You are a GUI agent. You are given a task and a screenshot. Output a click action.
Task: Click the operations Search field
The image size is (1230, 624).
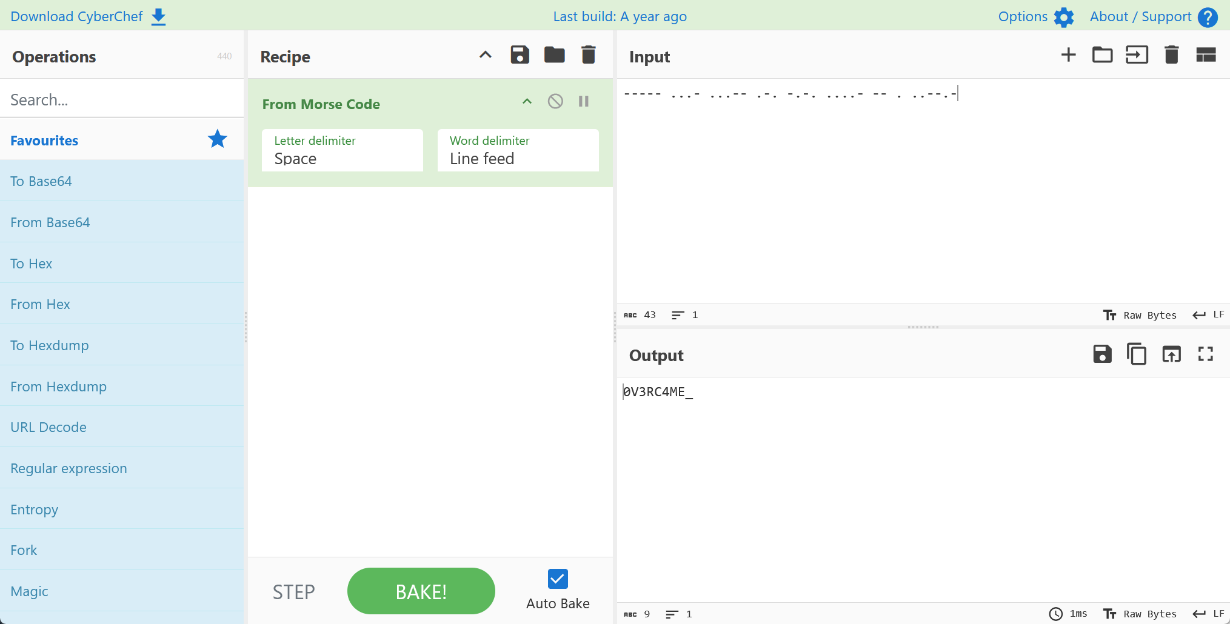pos(121,99)
